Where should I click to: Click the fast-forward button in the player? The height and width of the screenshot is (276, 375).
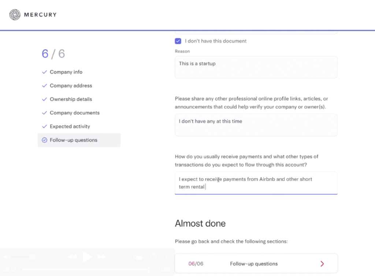101,257
